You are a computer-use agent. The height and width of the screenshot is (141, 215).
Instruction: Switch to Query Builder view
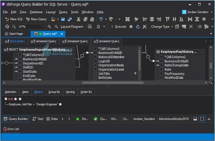pyautogui.click(x=16, y=119)
